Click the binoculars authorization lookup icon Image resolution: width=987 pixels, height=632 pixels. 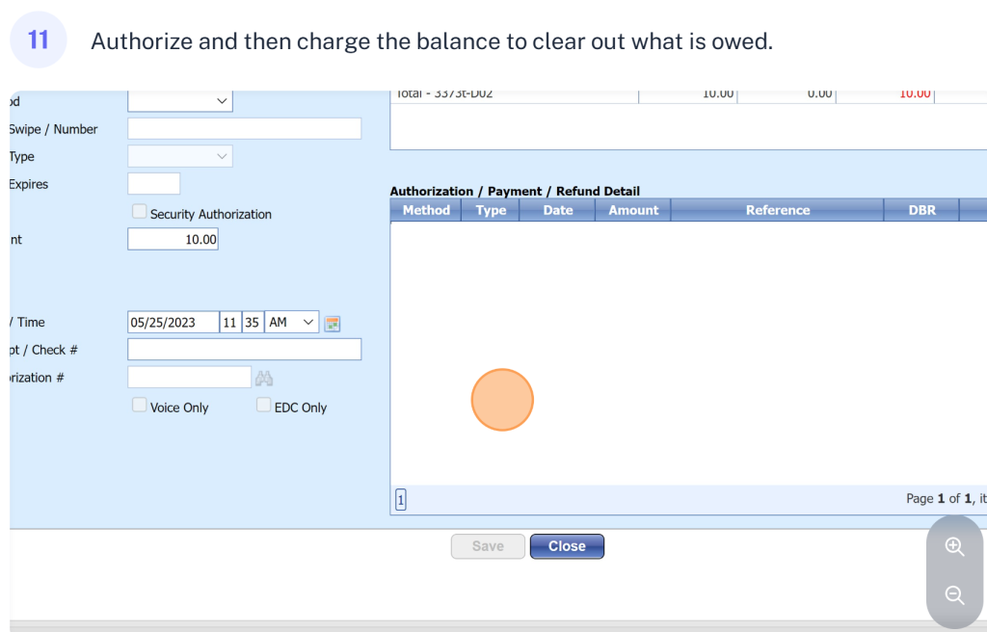tap(264, 379)
